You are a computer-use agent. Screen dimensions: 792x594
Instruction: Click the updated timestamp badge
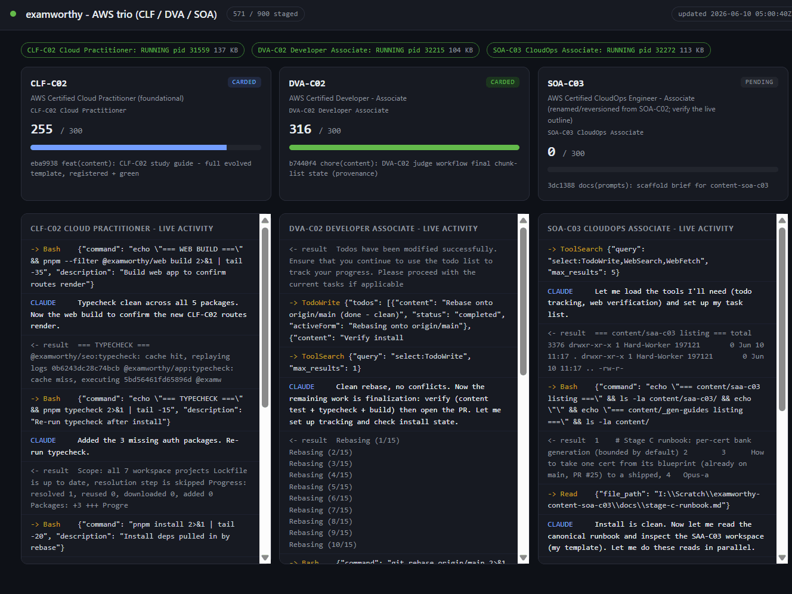(734, 14)
